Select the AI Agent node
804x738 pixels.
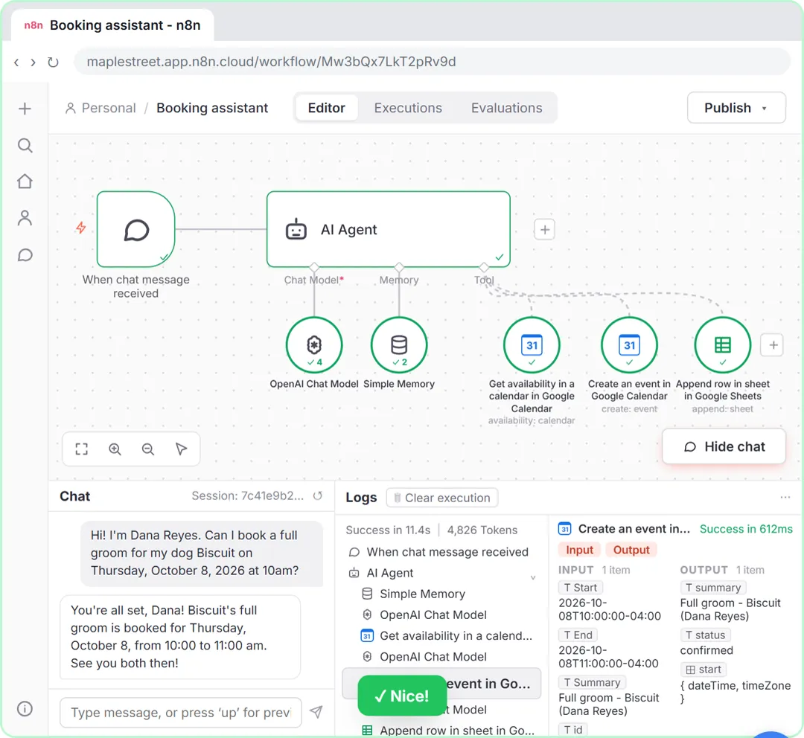[x=388, y=229]
